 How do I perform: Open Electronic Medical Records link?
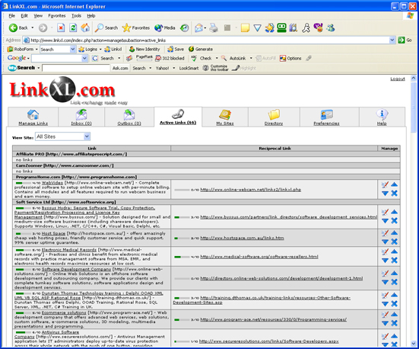pos(69,250)
